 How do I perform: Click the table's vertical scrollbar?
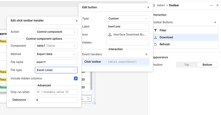click(x=91, y=81)
